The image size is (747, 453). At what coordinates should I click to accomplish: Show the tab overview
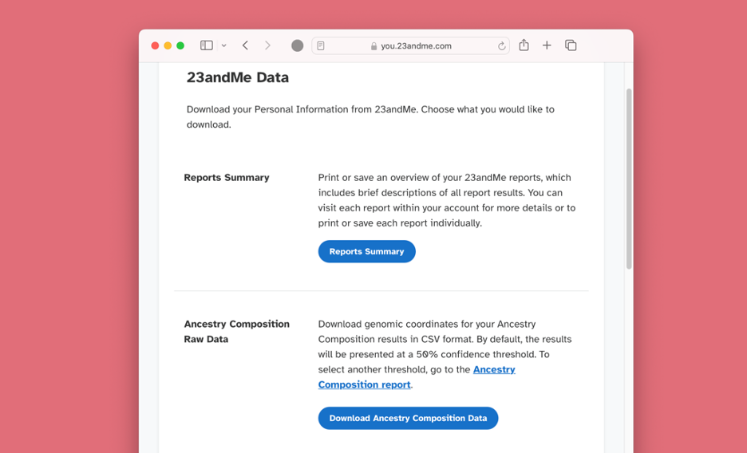point(571,45)
